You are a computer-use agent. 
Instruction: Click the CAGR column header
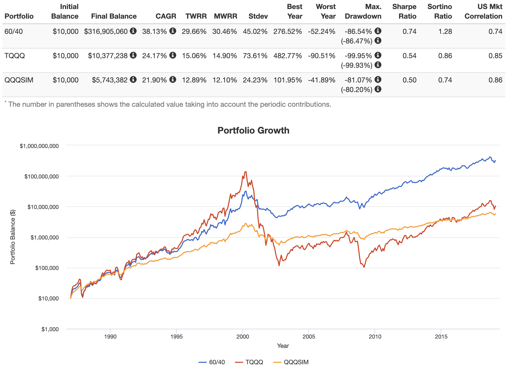166,16
